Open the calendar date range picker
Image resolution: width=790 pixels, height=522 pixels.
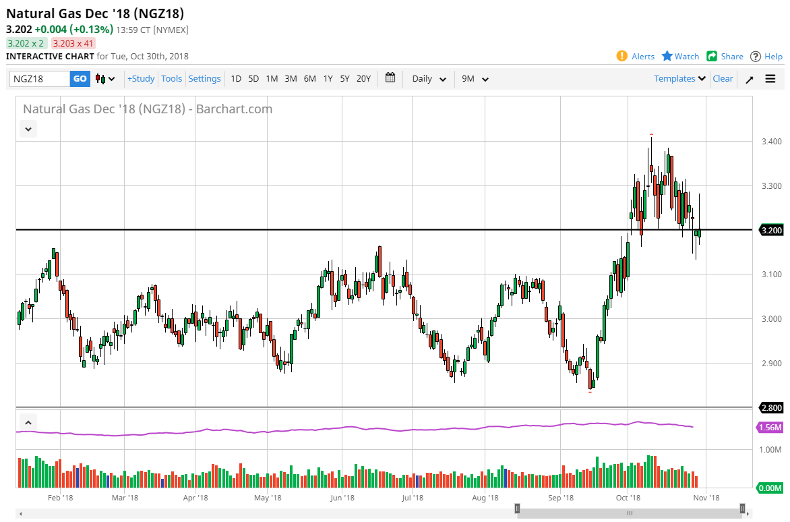[x=390, y=78]
